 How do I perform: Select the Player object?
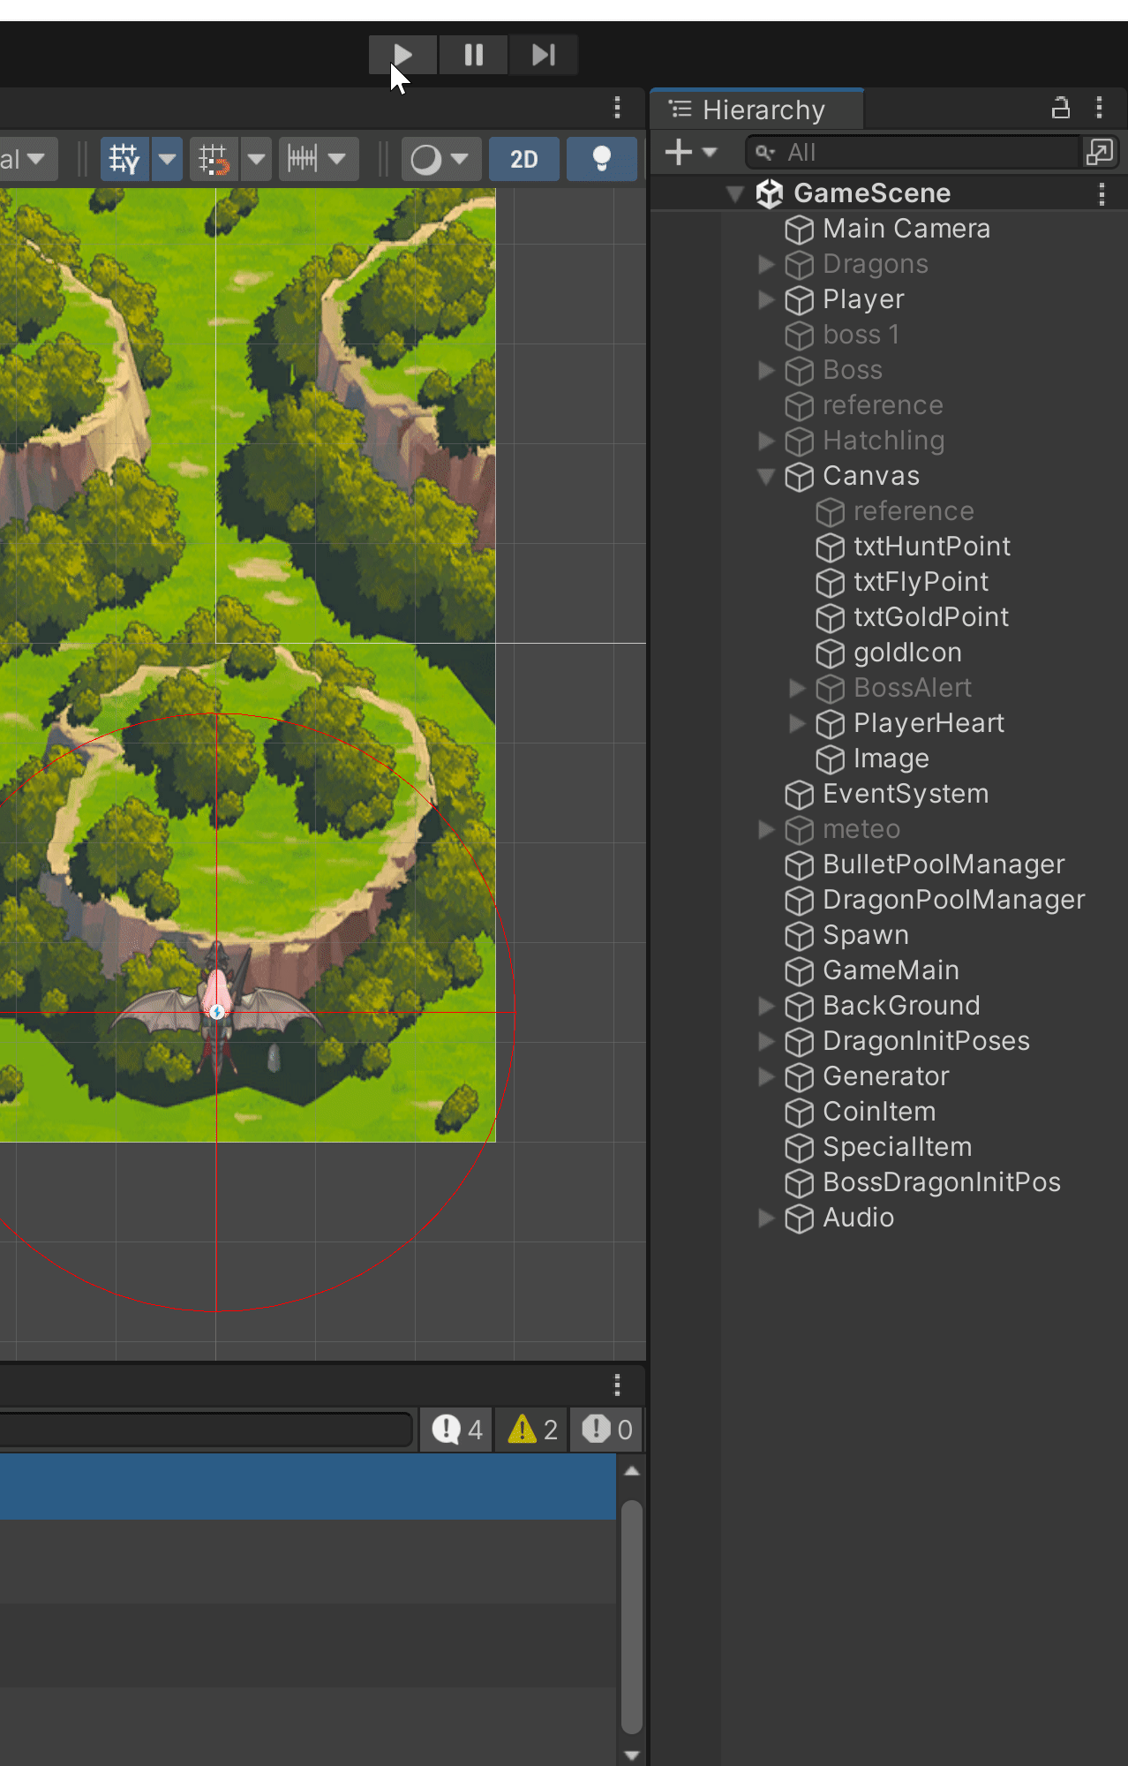(x=863, y=299)
